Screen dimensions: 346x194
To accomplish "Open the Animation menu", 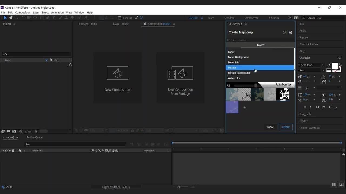I will tap(57, 12).
